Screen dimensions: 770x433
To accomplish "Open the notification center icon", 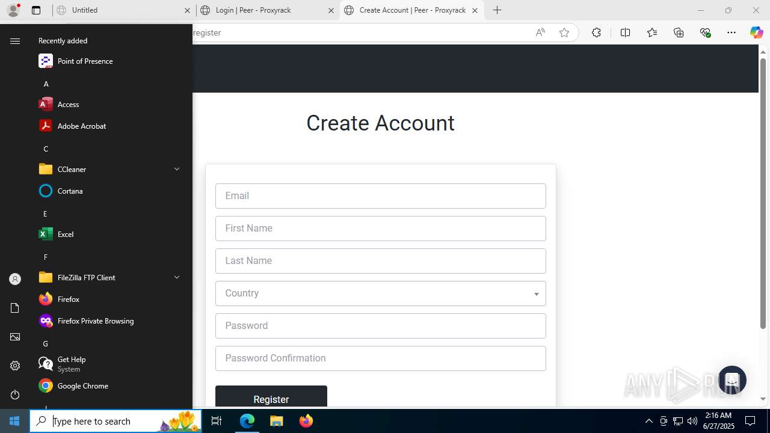I will (750, 421).
